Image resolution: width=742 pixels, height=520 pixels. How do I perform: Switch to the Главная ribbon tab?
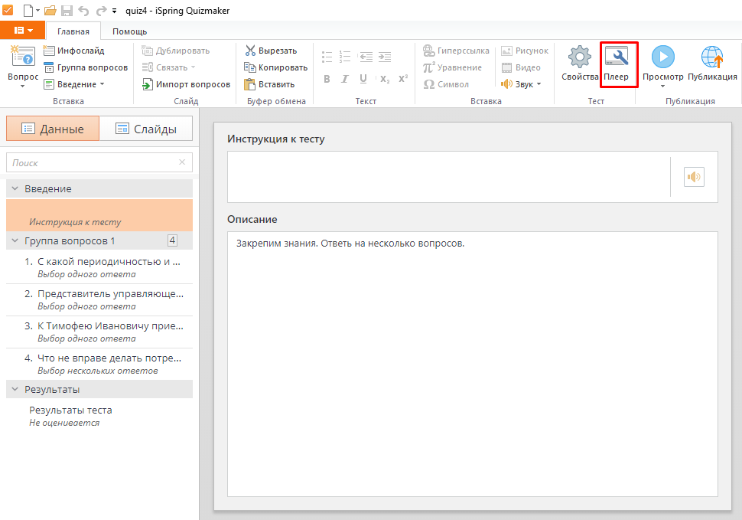point(73,31)
